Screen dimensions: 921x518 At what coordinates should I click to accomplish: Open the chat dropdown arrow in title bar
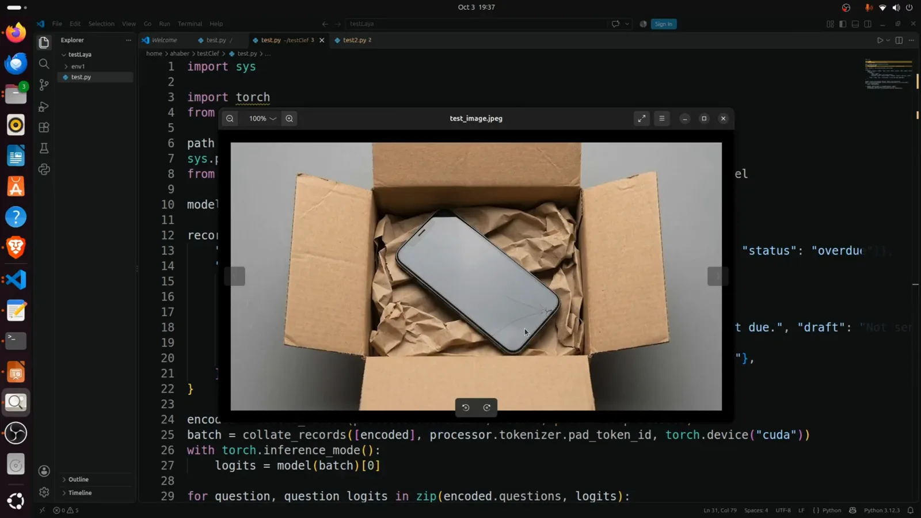627,24
